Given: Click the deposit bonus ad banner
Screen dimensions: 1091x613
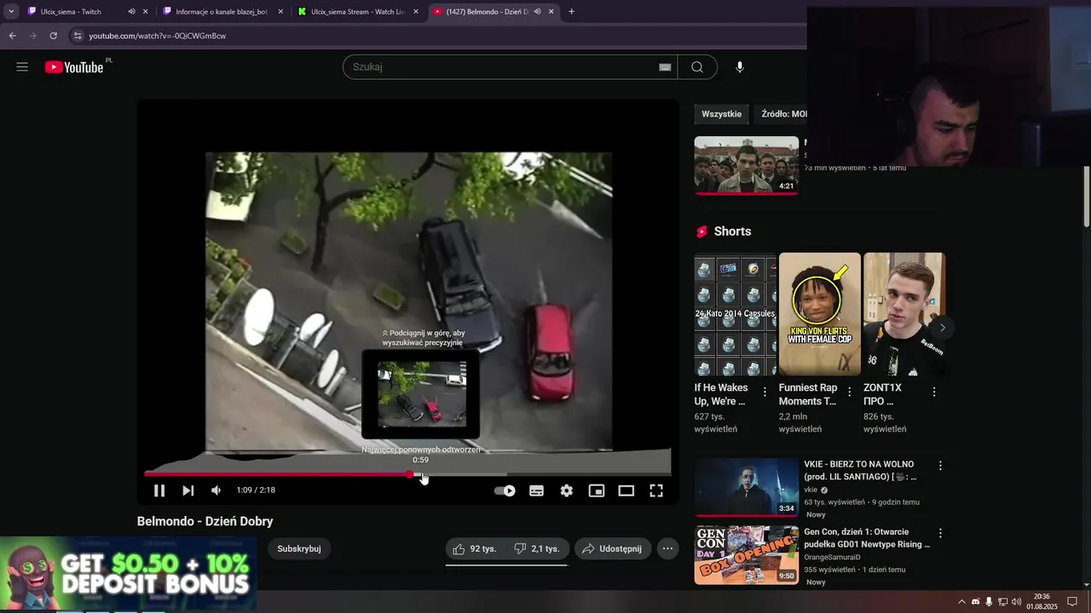Looking at the screenshot, I should [x=128, y=575].
